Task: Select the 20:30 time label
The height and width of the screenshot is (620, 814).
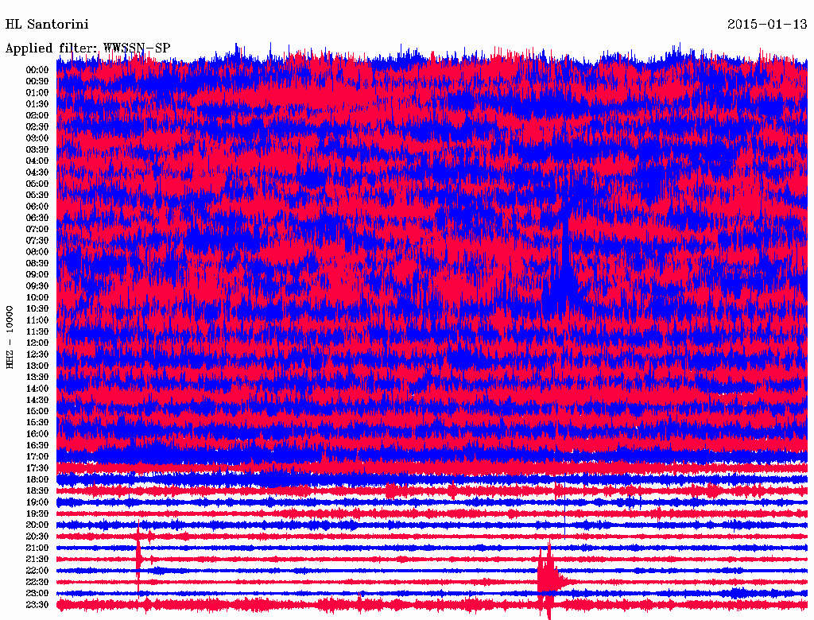Action: (x=37, y=537)
